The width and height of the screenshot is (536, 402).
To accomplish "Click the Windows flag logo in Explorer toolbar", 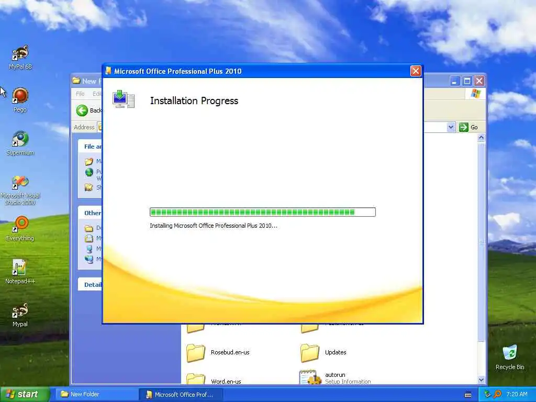I will pyautogui.click(x=475, y=94).
